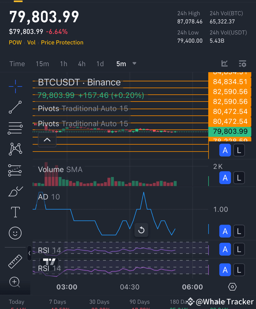Toggle the A button beside AD indicator
This screenshot has width=256, height=309.
click(x=225, y=231)
